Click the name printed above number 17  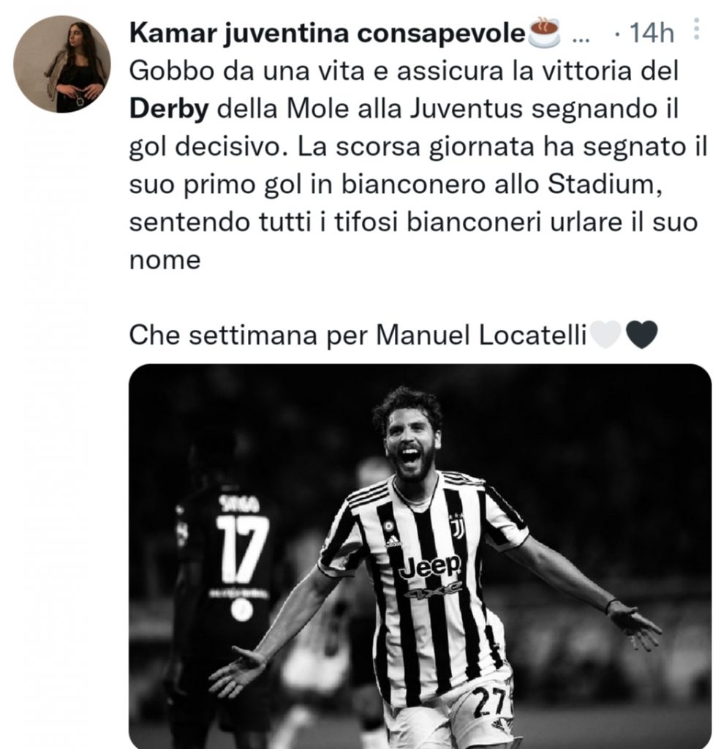click(x=240, y=505)
